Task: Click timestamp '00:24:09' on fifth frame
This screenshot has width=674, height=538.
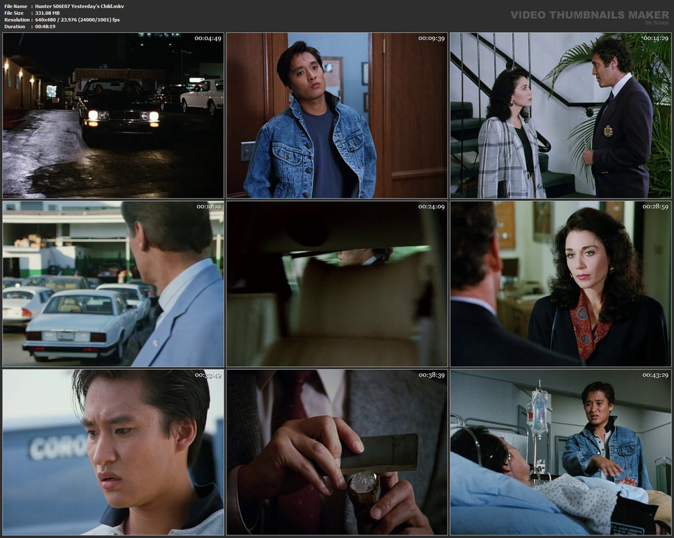Action: pyautogui.click(x=431, y=207)
